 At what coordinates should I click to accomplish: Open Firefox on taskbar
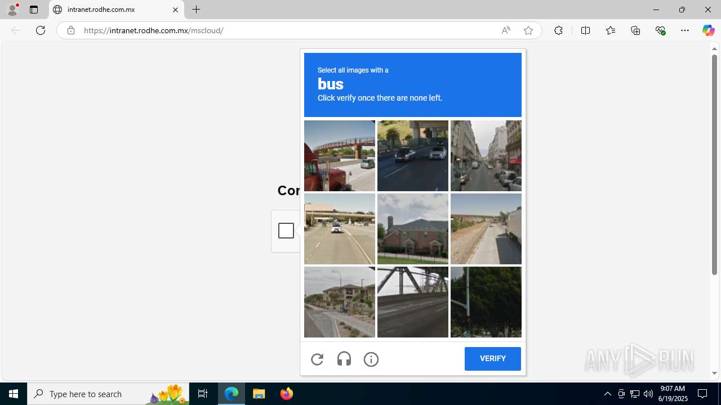(286, 394)
